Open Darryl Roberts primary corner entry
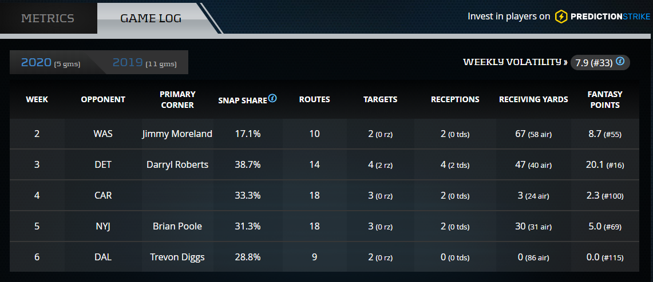 pos(177,165)
